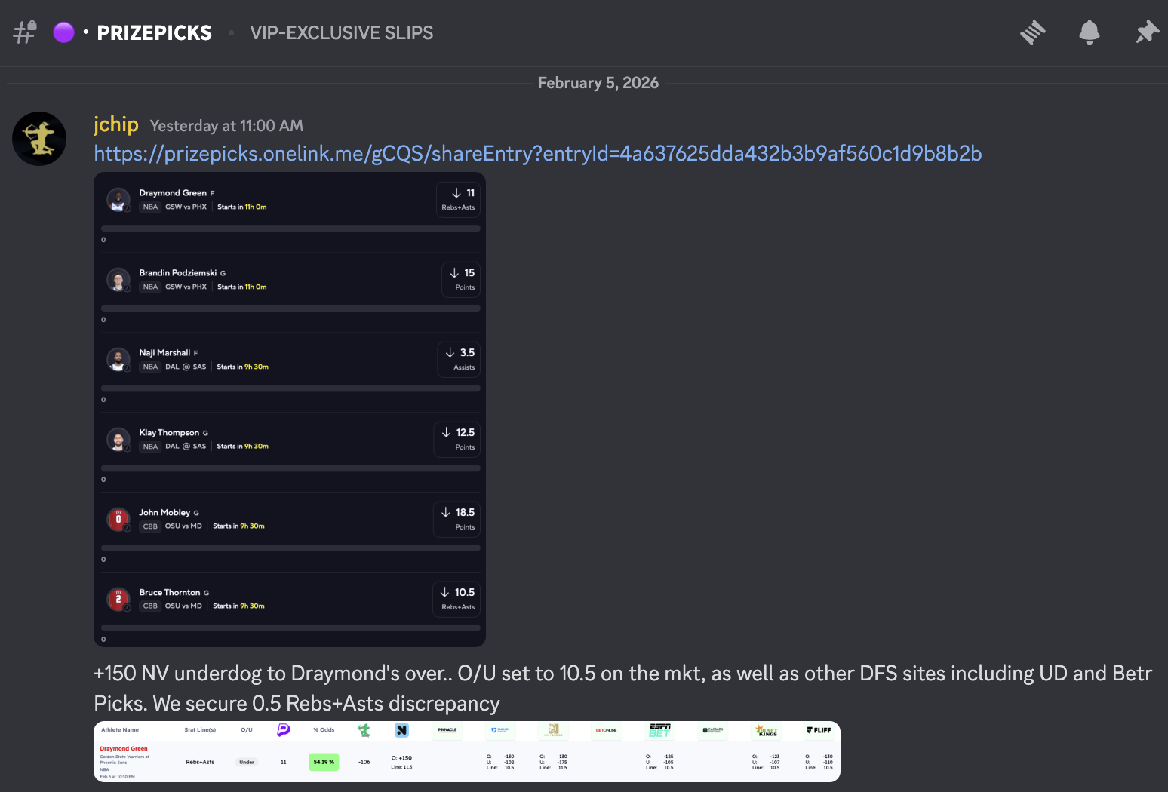Viewport: 1168px width, 792px height.
Task: Click Klay Thompson's 12.5 Points under badge
Action: pyautogui.click(x=457, y=440)
